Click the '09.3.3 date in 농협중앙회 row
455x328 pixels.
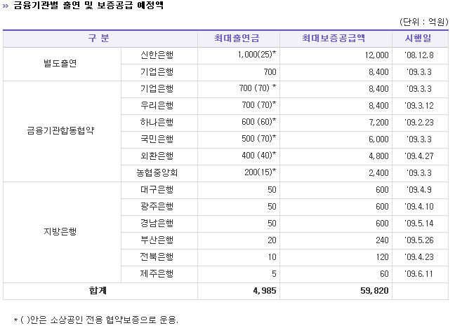coord(419,172)
